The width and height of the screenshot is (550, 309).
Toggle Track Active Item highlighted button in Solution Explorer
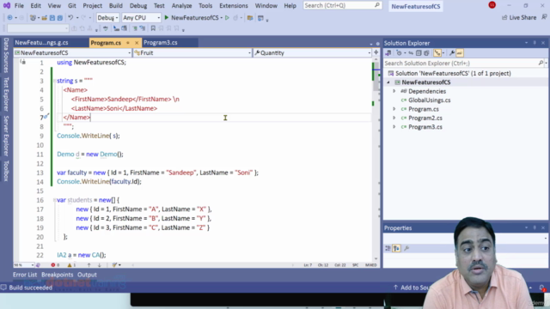pyautogui.click(x=437, y=53)
